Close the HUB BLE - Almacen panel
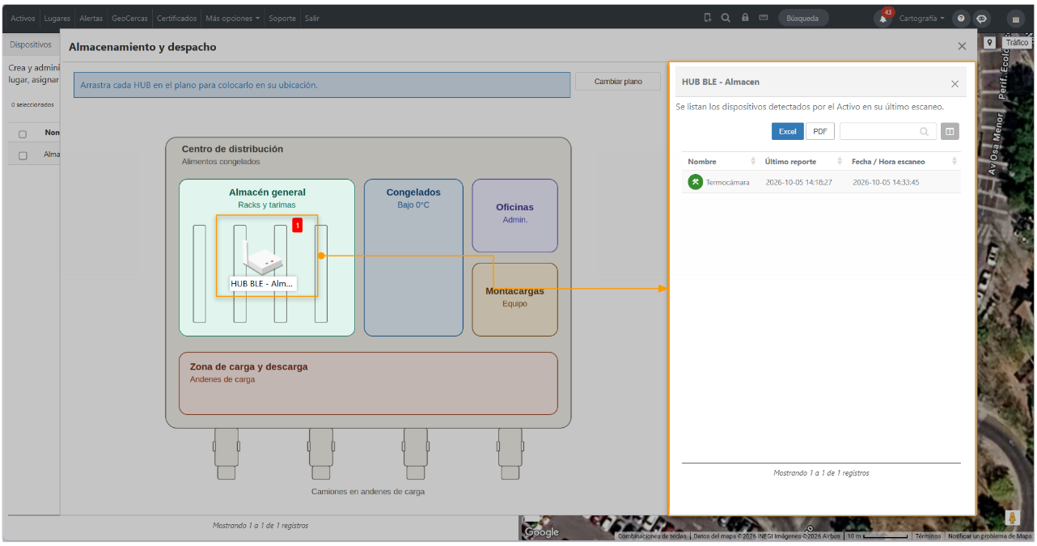This screenshot has width=1037, height=546. [954, 83]
